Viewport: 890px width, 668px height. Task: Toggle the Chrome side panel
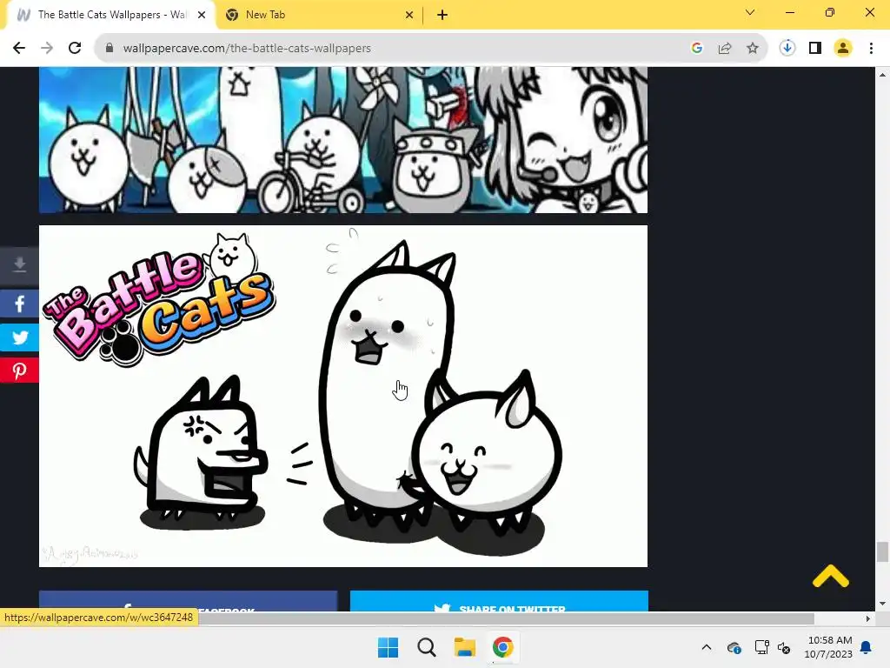(815, 49)
